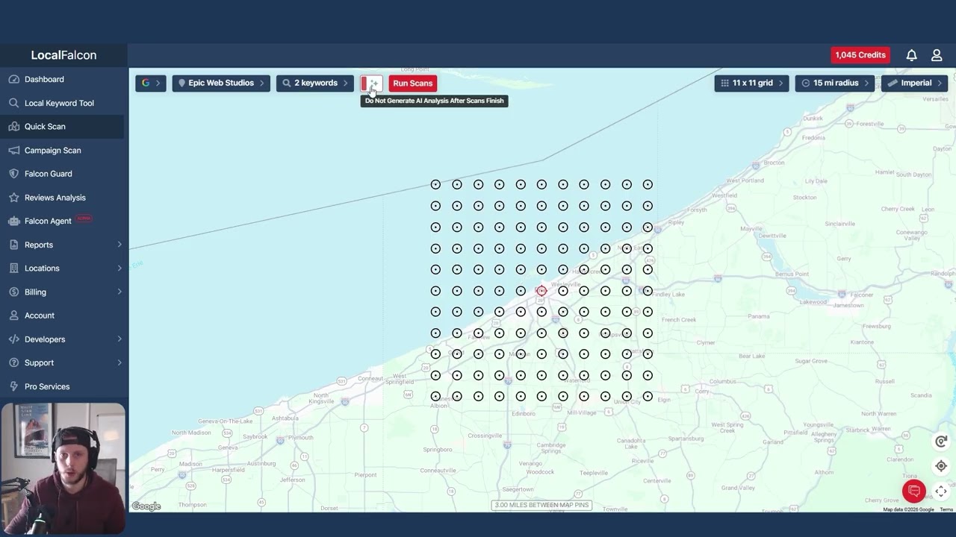Click the 3.00 Miles Between Map Pins label
This screenshot has width=956, height=537.
click(x=542, y=505)
